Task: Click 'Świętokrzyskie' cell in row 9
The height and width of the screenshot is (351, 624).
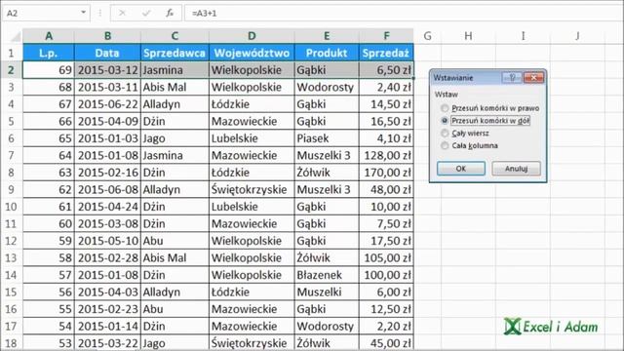Action: [252, 189]
